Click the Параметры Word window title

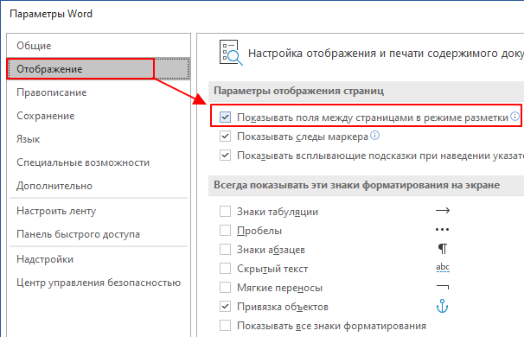[51, 14]
